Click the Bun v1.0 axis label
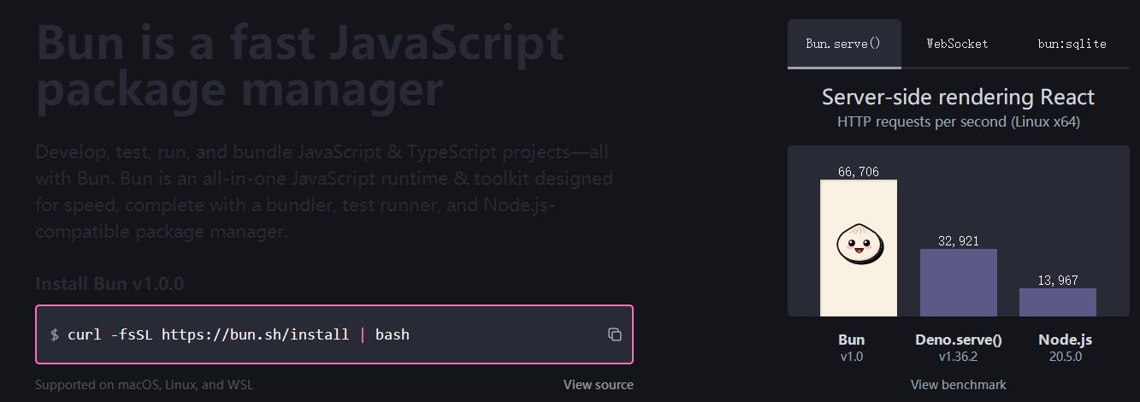This screenshot has height=402, width=1140. click(852, 347)
